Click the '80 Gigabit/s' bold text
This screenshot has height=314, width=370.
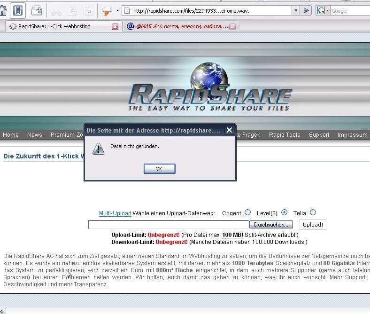coord(339,263)
